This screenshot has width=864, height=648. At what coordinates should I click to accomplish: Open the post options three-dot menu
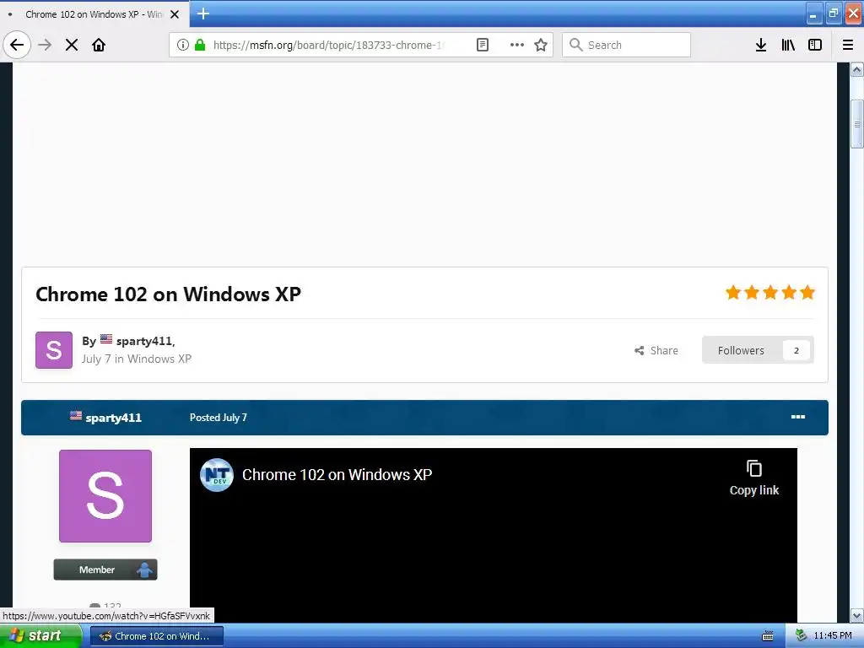click(x=798, y=417)
